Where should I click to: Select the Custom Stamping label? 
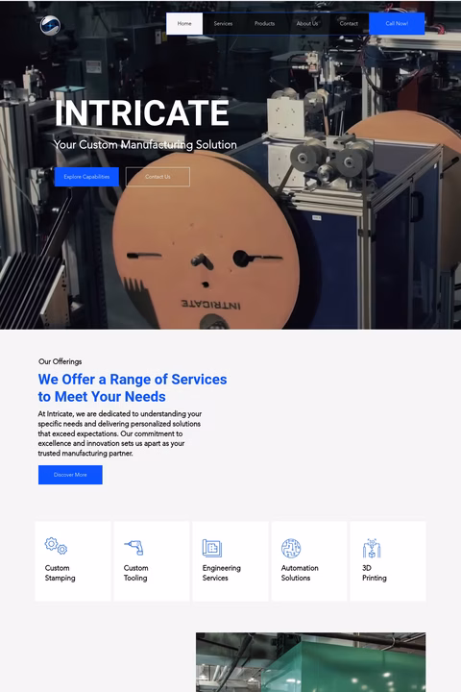tap(60, 573)
